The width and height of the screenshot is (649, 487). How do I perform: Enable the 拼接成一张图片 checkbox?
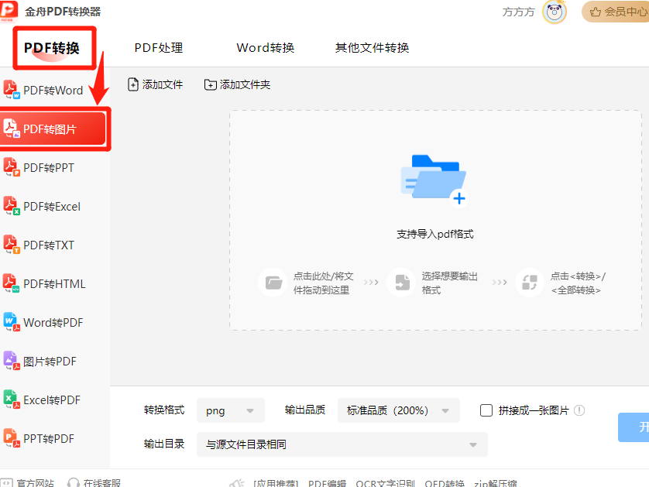pos(486,410)
